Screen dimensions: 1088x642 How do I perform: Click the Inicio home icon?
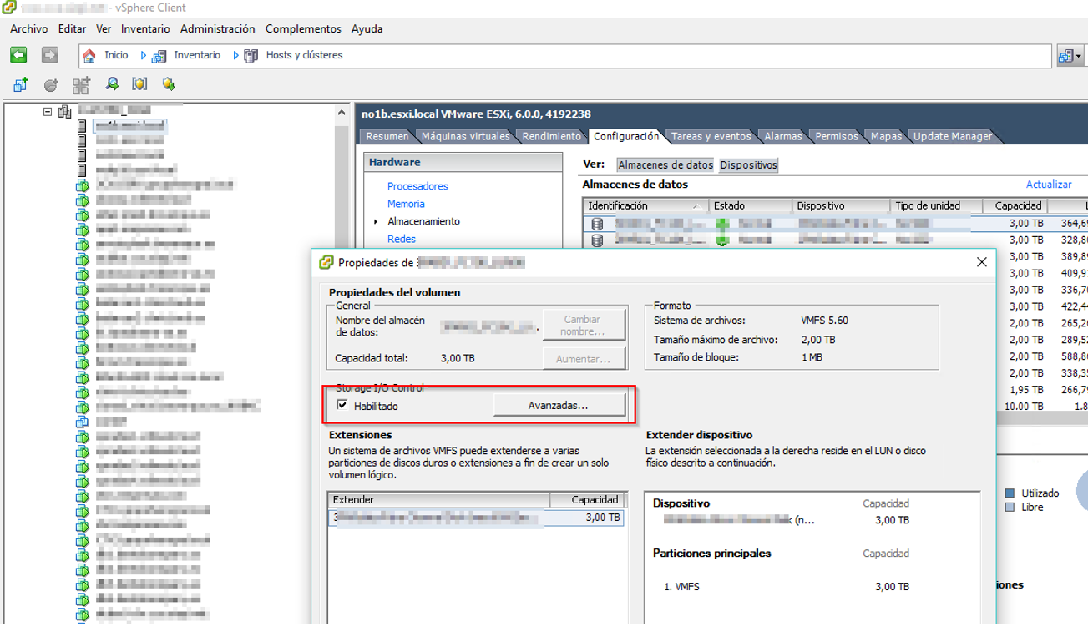[89, 56]
